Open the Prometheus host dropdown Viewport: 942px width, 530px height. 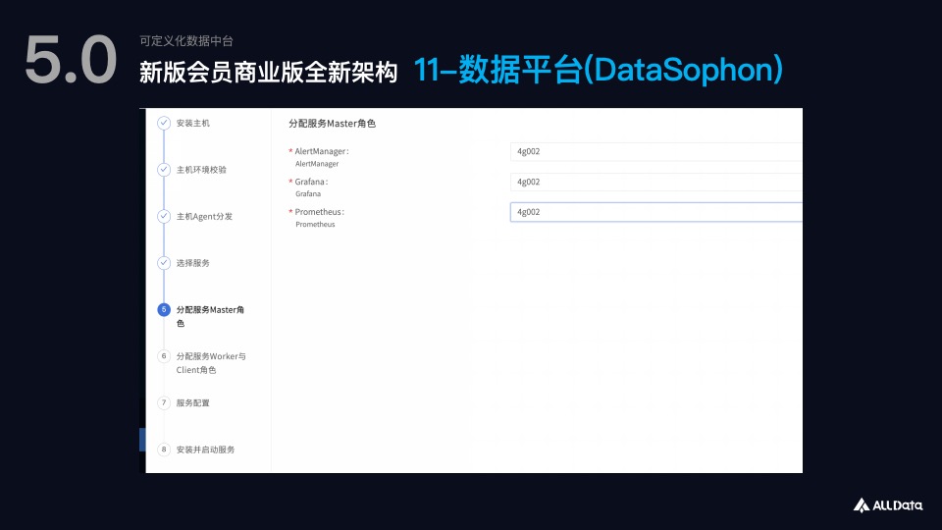point(656,212)
